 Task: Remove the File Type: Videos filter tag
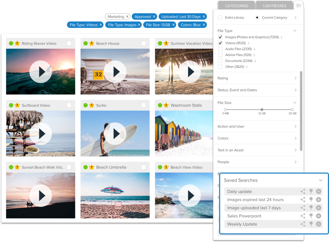pyautogui.click(x=101, y=25)
